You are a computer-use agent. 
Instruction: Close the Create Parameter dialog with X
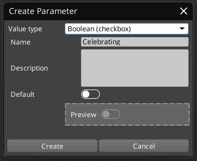(x=183, y=11)
